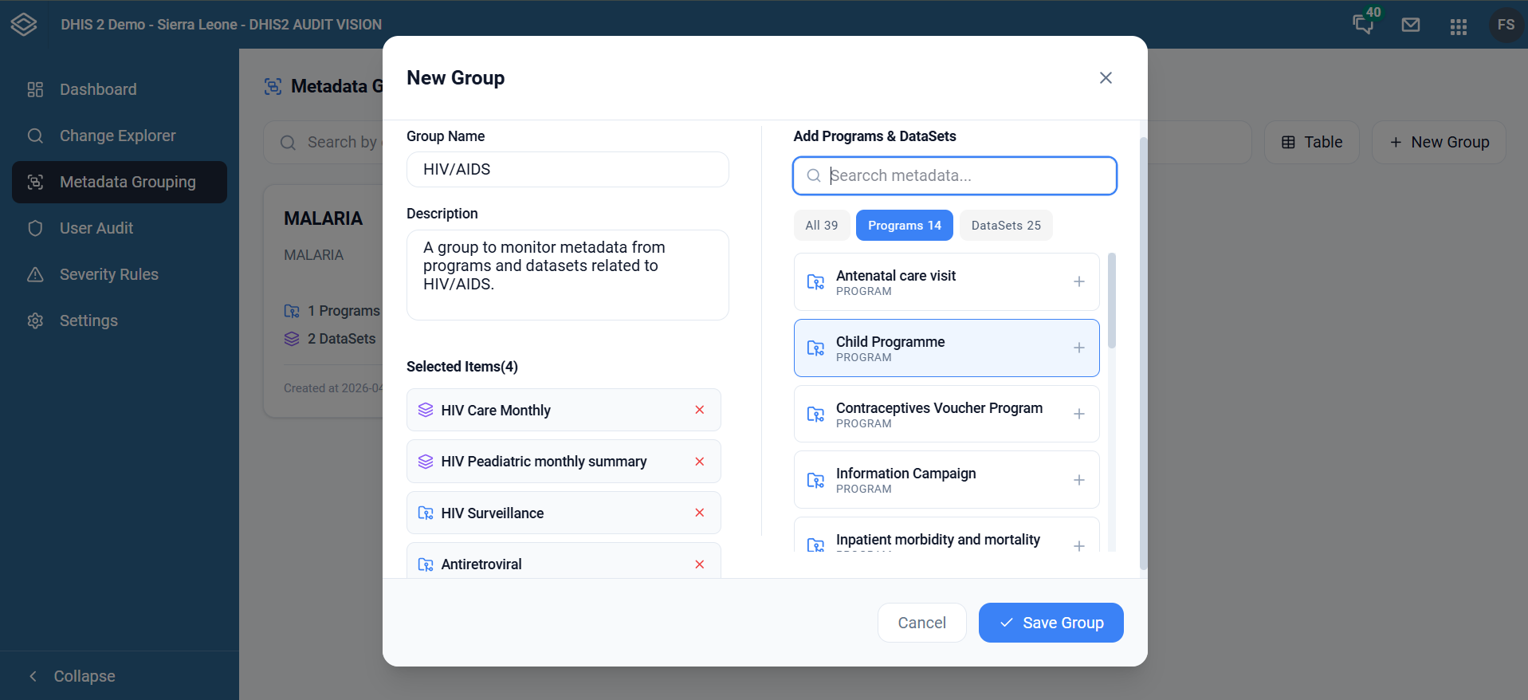Select the All 39 filter tab

[821, 226]
